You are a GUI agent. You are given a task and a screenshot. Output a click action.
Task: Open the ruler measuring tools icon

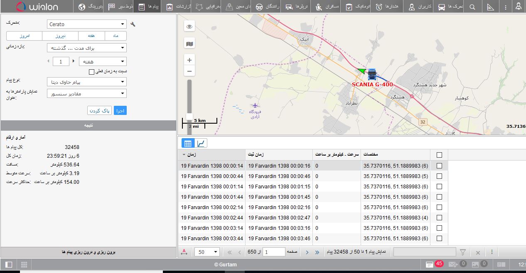(491, 7)
